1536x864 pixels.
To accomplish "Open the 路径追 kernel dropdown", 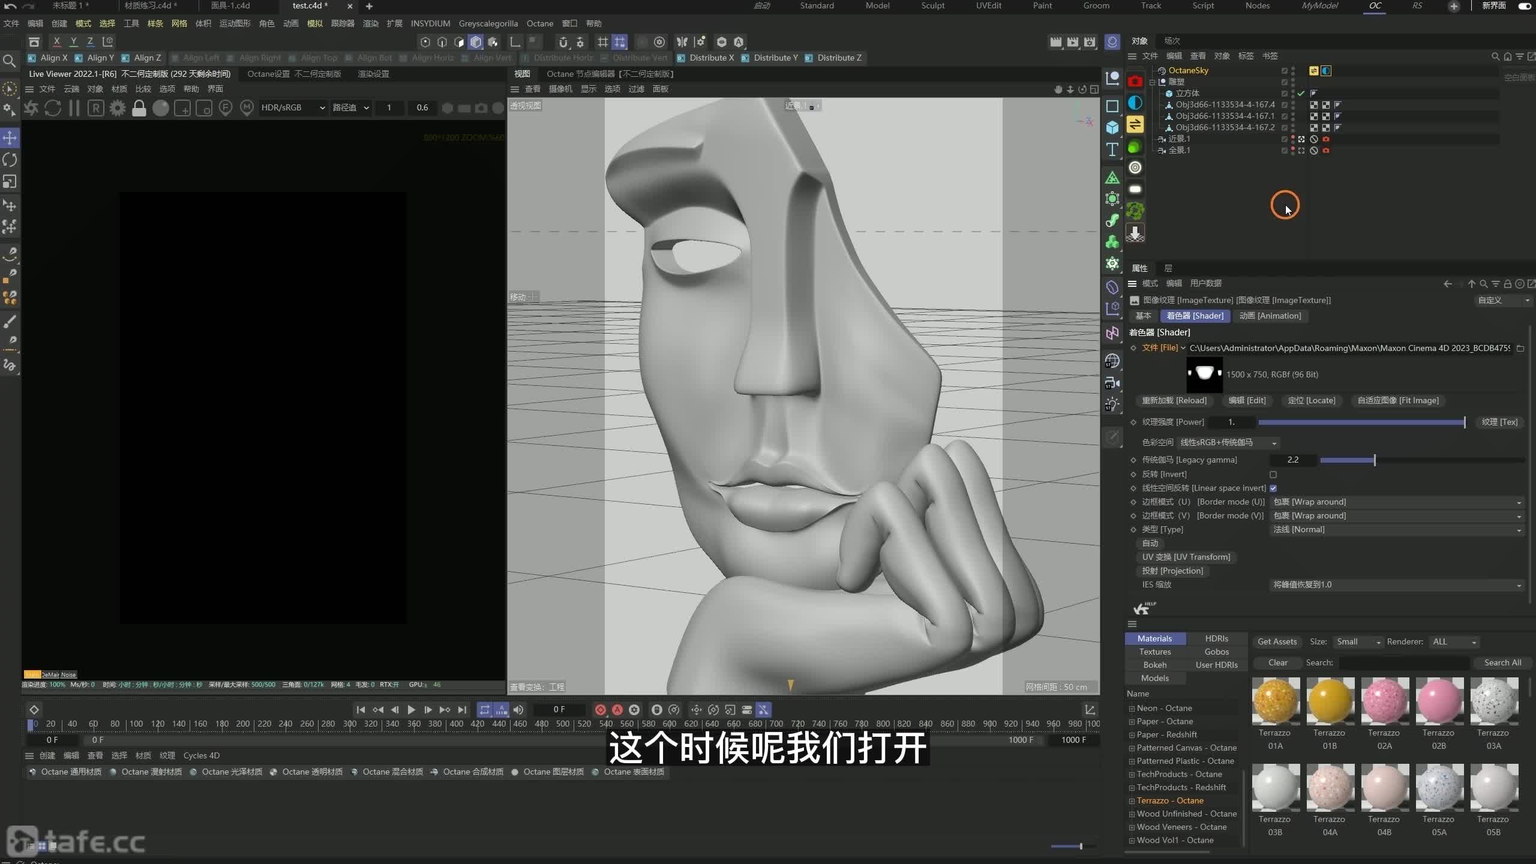I will pyautogui.click(x=350, y=108).
